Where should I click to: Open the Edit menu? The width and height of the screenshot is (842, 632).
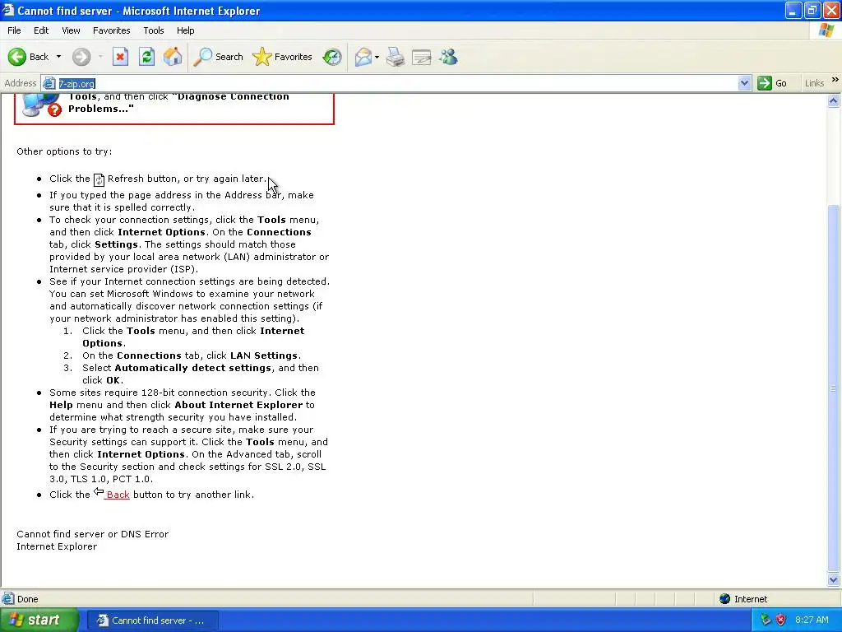pyautogui.click(x=41, y=30)
